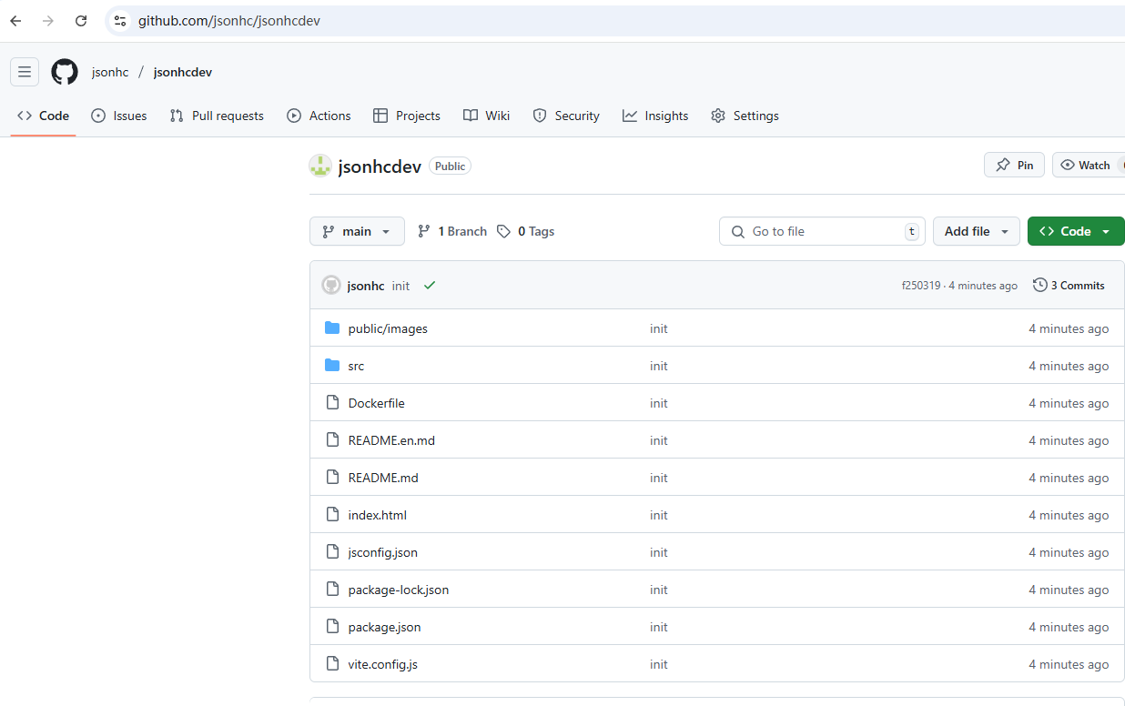View the 3 Commits history
Screen dimensions: 1125x706
(1069, 286)
